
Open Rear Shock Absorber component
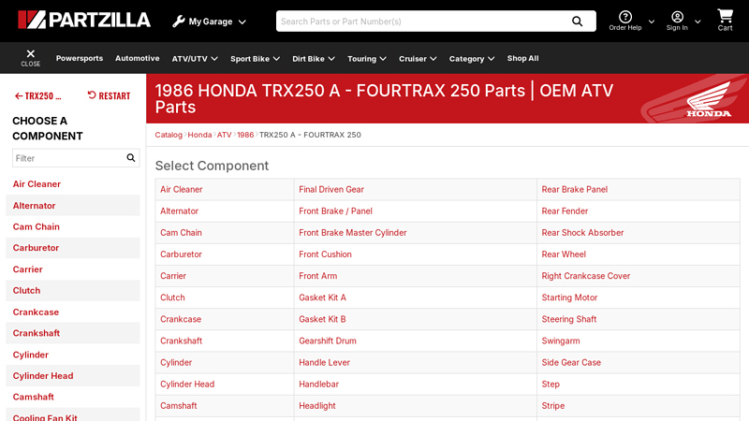[582, 233]
